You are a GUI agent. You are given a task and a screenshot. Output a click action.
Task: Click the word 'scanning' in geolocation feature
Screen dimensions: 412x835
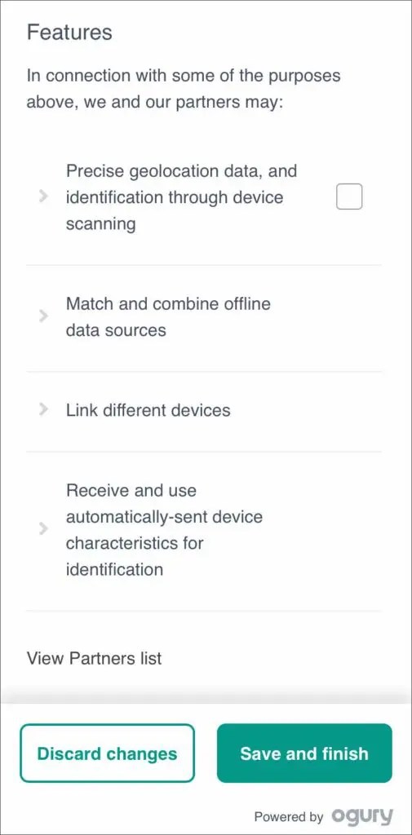click(x=100, y=223)
